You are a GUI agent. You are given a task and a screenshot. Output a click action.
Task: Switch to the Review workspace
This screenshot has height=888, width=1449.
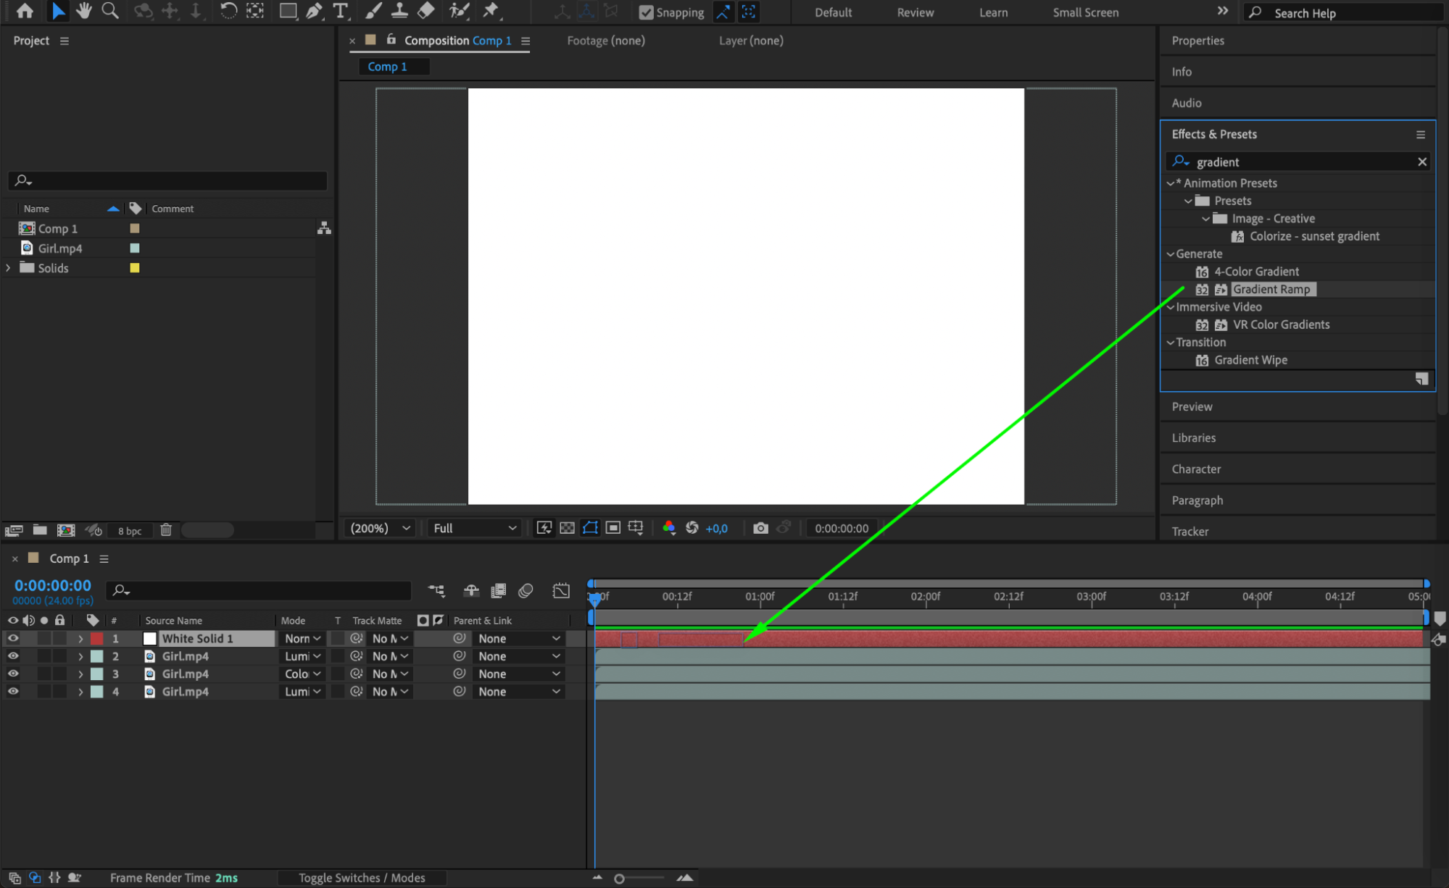915,12
